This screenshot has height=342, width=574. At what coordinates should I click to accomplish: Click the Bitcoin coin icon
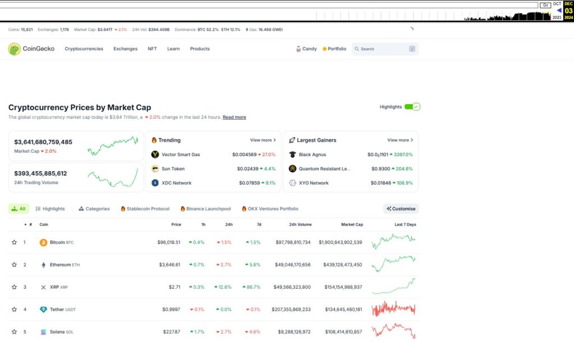43,242
